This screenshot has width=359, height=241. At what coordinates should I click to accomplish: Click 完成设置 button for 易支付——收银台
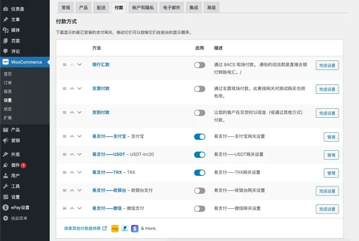coord(327,191)
